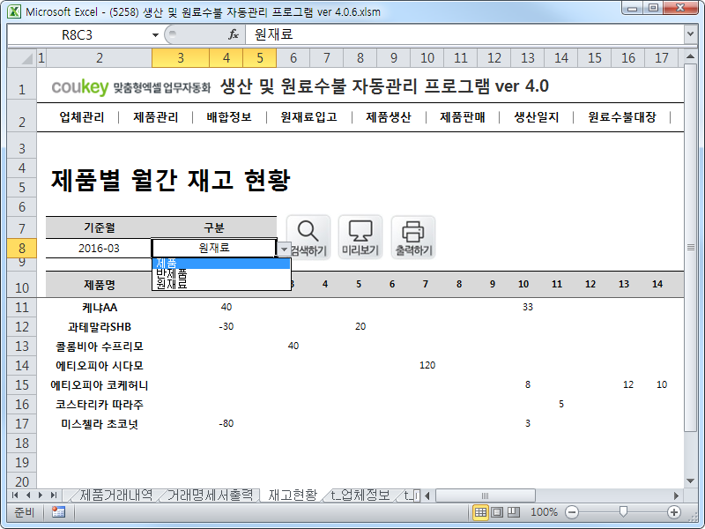Select 원재료 in the dropdown list
The image size is (705, 529).
(x=221, y=284)
